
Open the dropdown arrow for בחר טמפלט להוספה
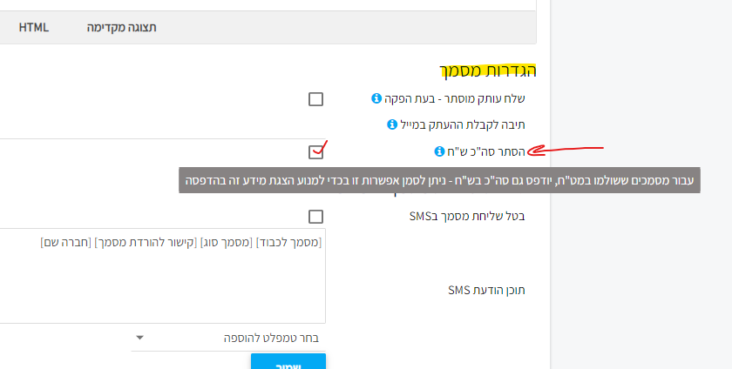click(139, 338)
